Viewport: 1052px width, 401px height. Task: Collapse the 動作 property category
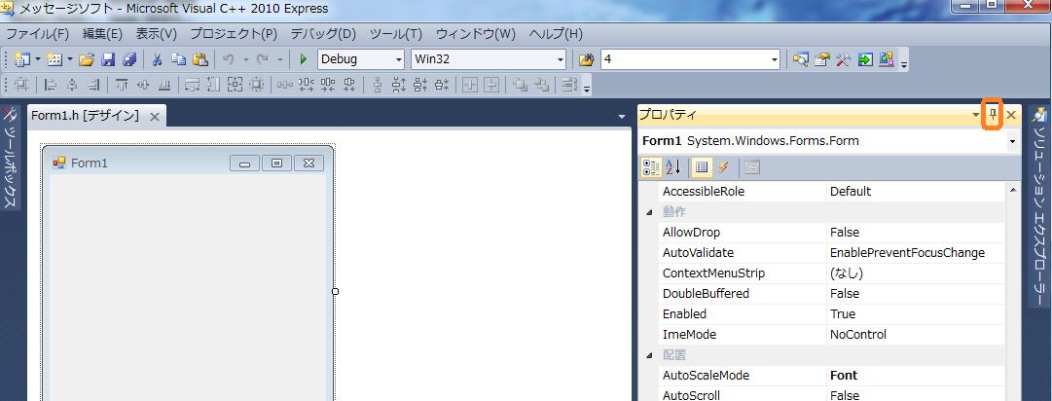pyautogui.click(x=649, y=212)
